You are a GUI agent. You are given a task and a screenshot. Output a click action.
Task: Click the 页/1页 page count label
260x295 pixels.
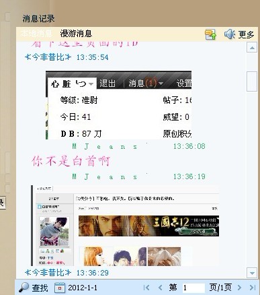(220, 288)
